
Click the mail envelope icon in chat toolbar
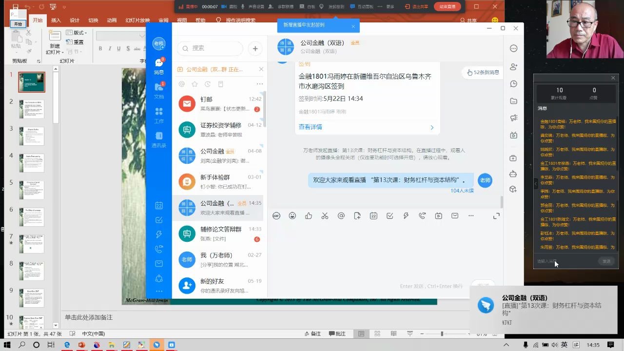[x=455, y=216]
